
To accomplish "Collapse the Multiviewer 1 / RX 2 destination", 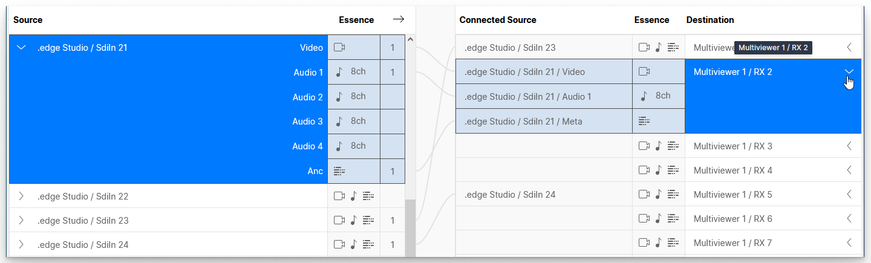I will click(849, 71).
